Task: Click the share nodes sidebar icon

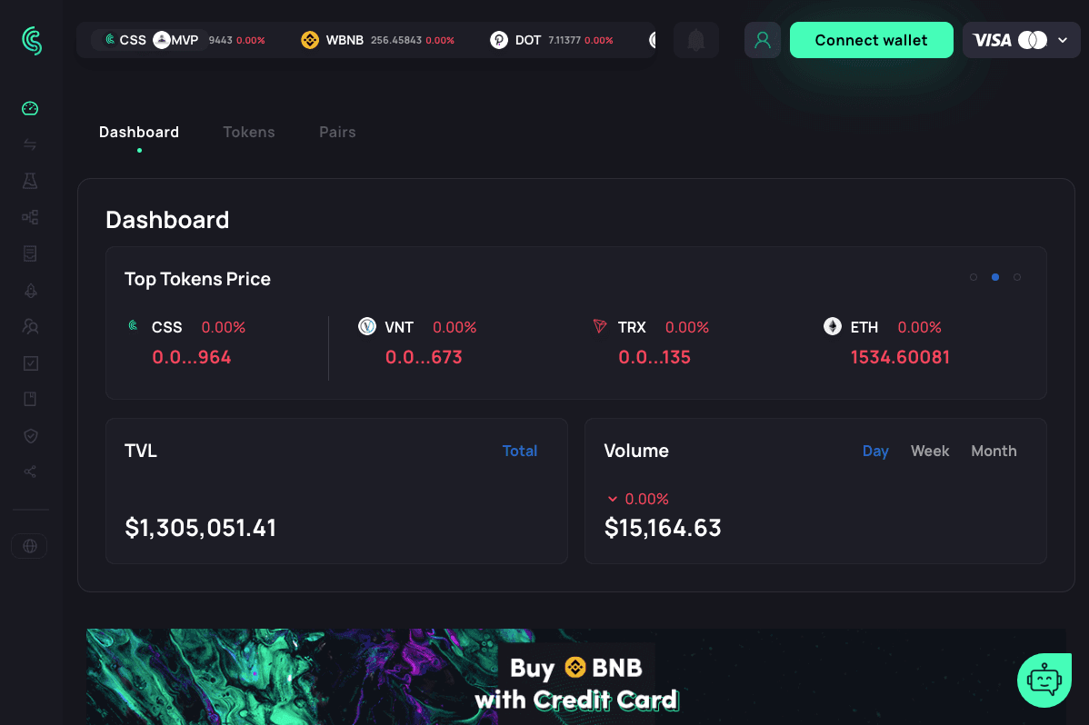Action: (x=30, y=472)
